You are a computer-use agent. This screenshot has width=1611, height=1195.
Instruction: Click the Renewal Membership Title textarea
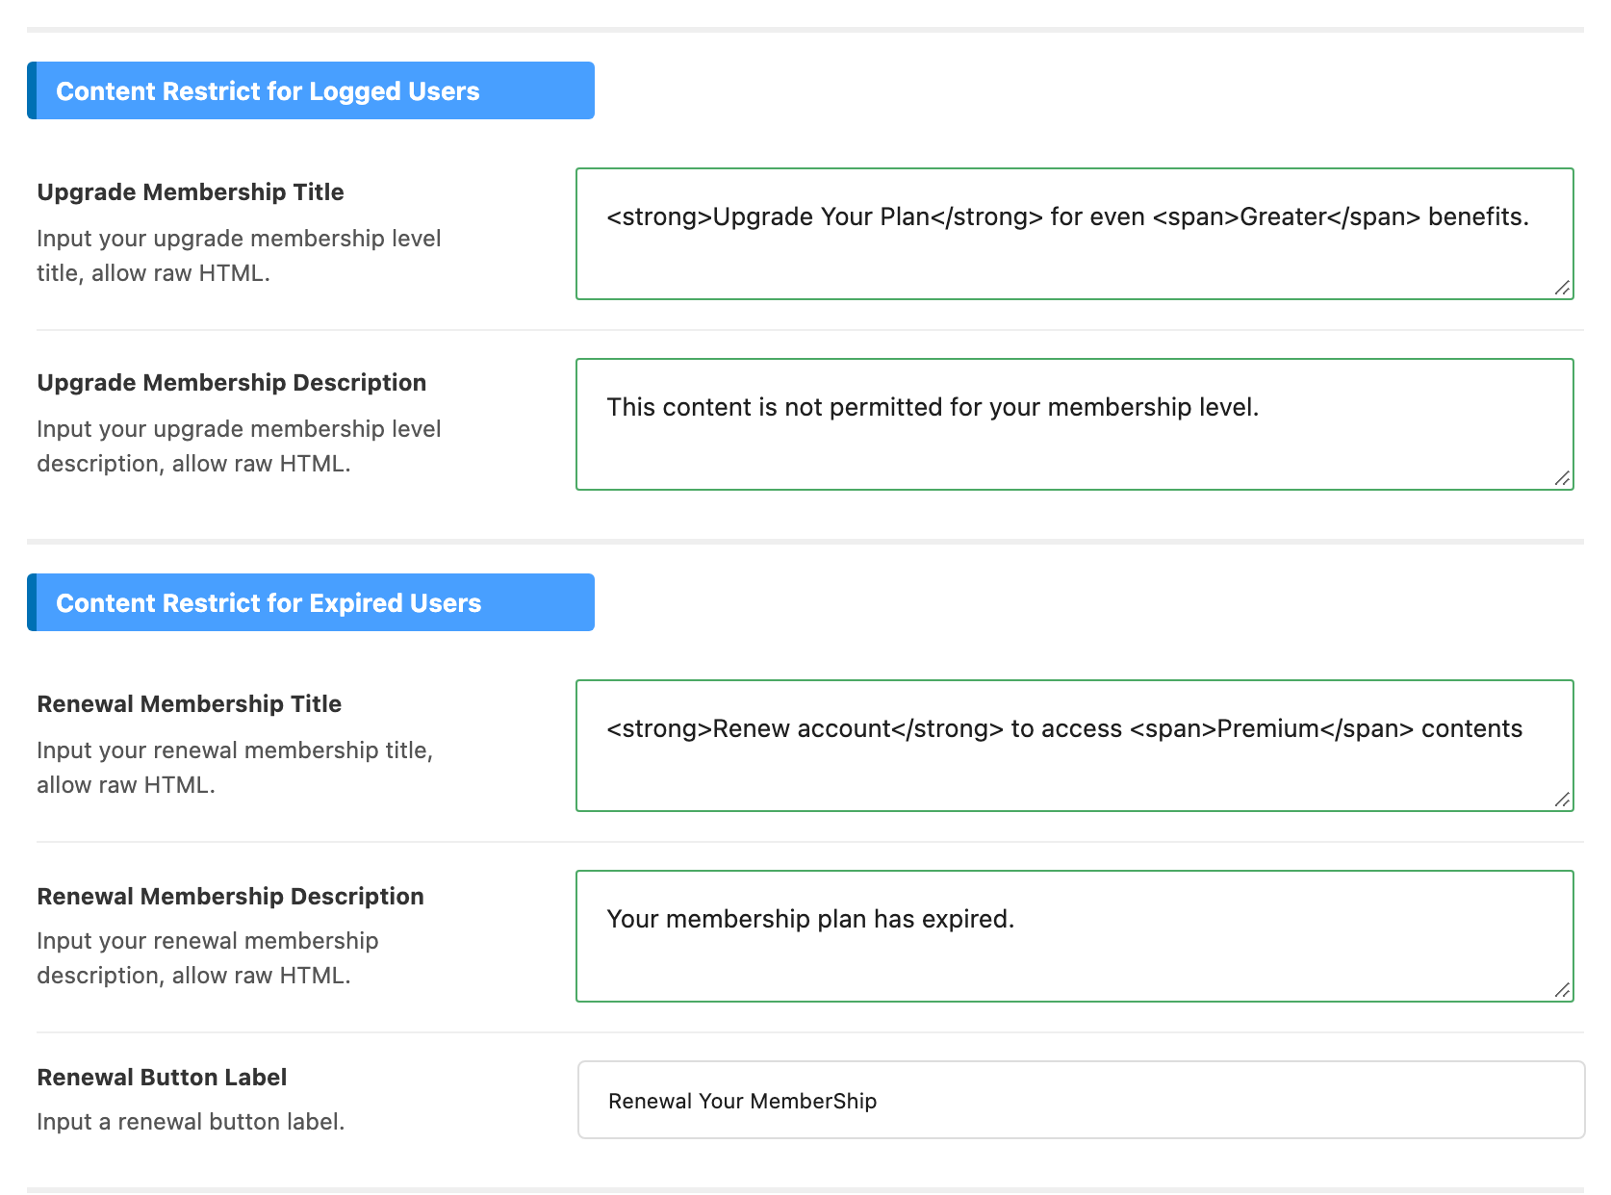1075,746
